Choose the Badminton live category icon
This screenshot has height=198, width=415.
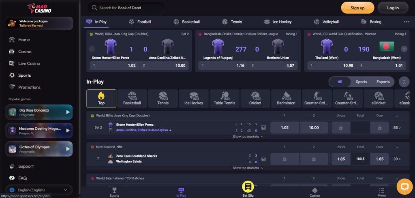pos(286,99)
